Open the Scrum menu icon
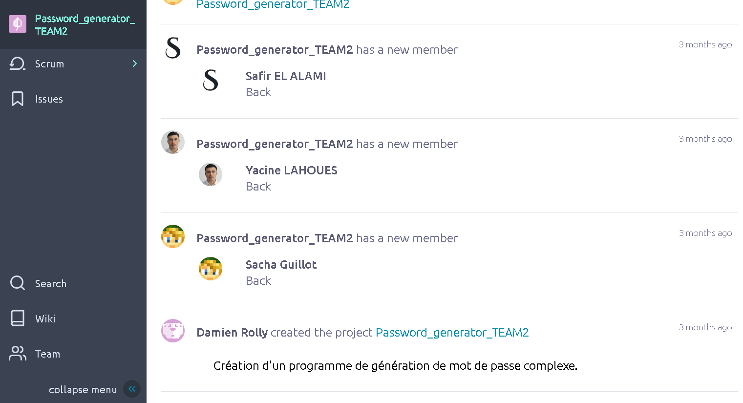Screen dimensions: 743x403 click(18, 64)
